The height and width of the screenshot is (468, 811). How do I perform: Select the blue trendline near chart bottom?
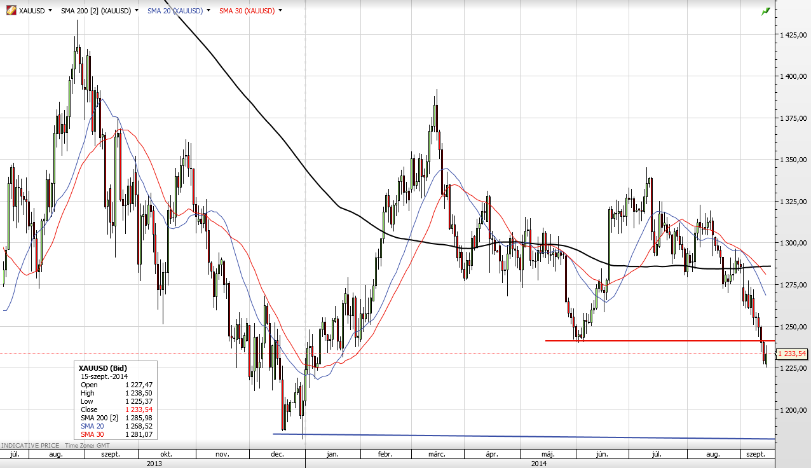pos(524,436)
